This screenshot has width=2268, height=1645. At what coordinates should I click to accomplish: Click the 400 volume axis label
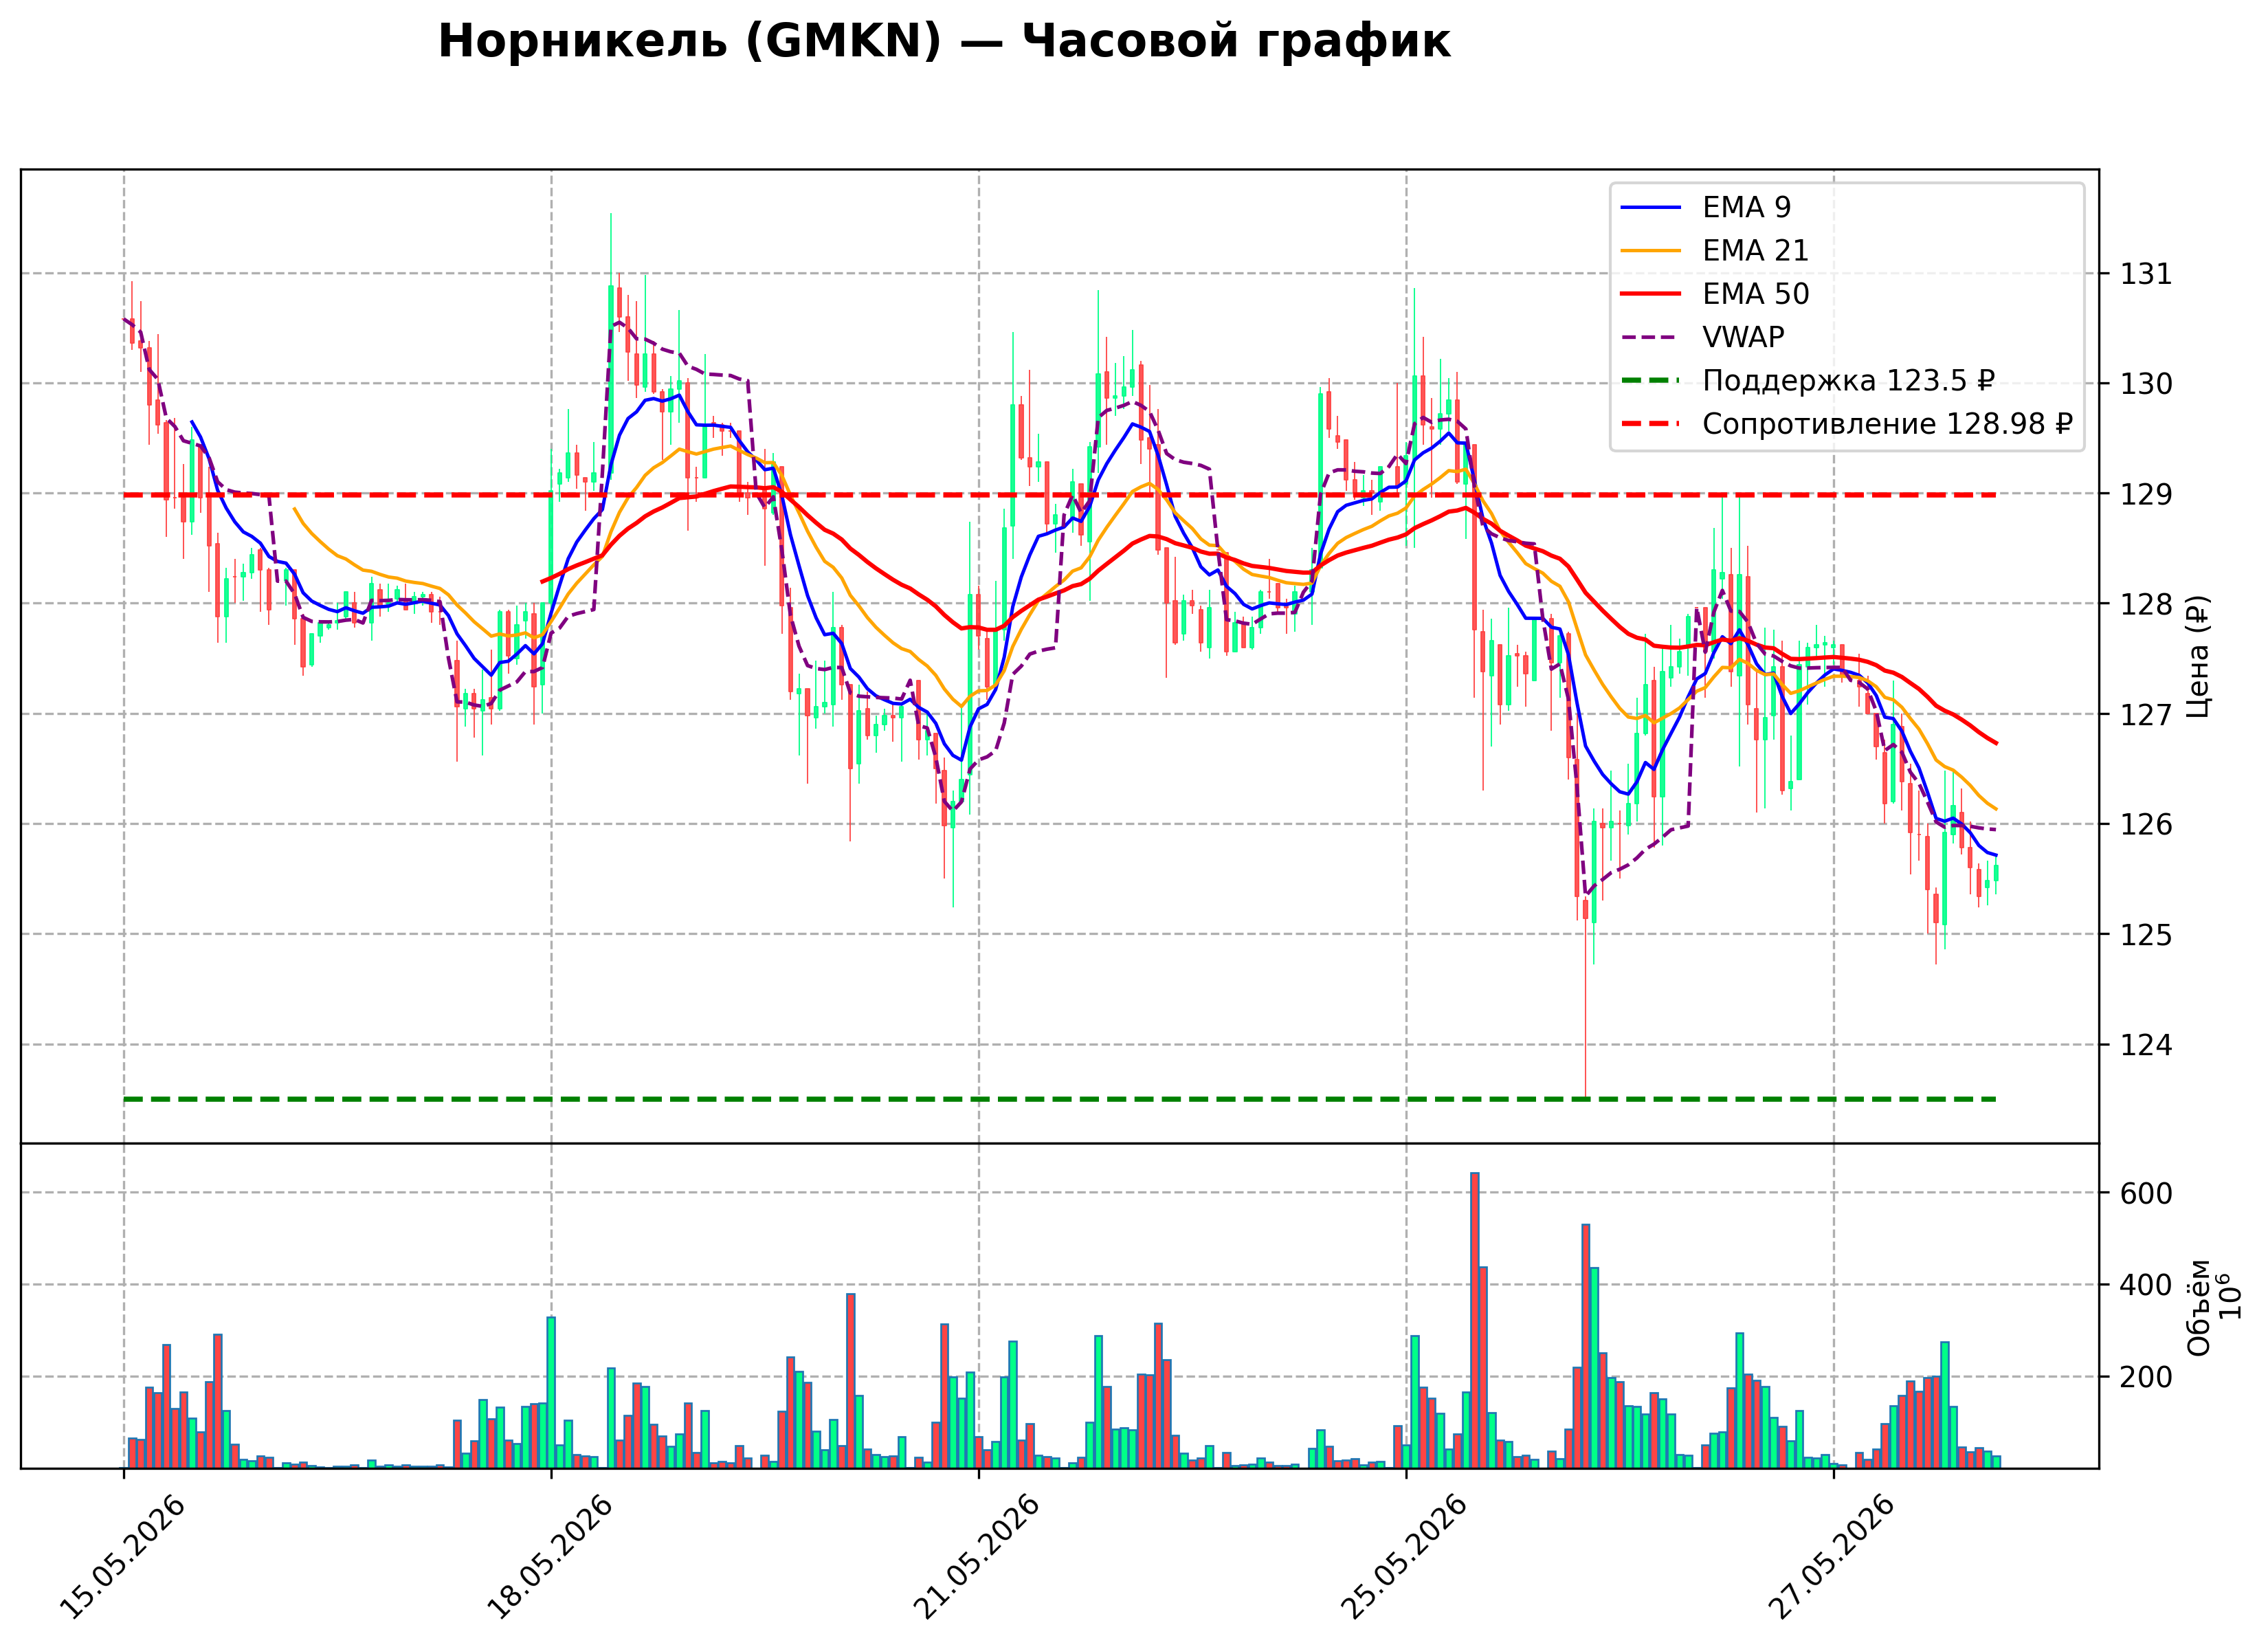pyautogui.click(x=2146, y=1285)
